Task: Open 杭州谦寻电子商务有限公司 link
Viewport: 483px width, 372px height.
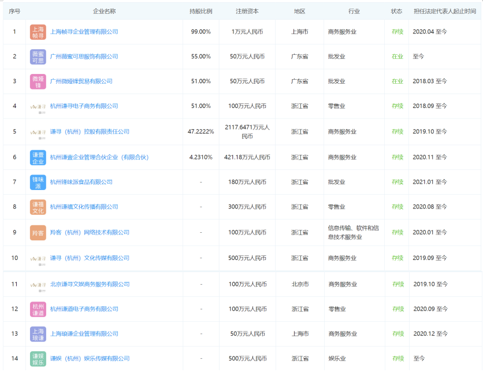Action: (84, 106)
